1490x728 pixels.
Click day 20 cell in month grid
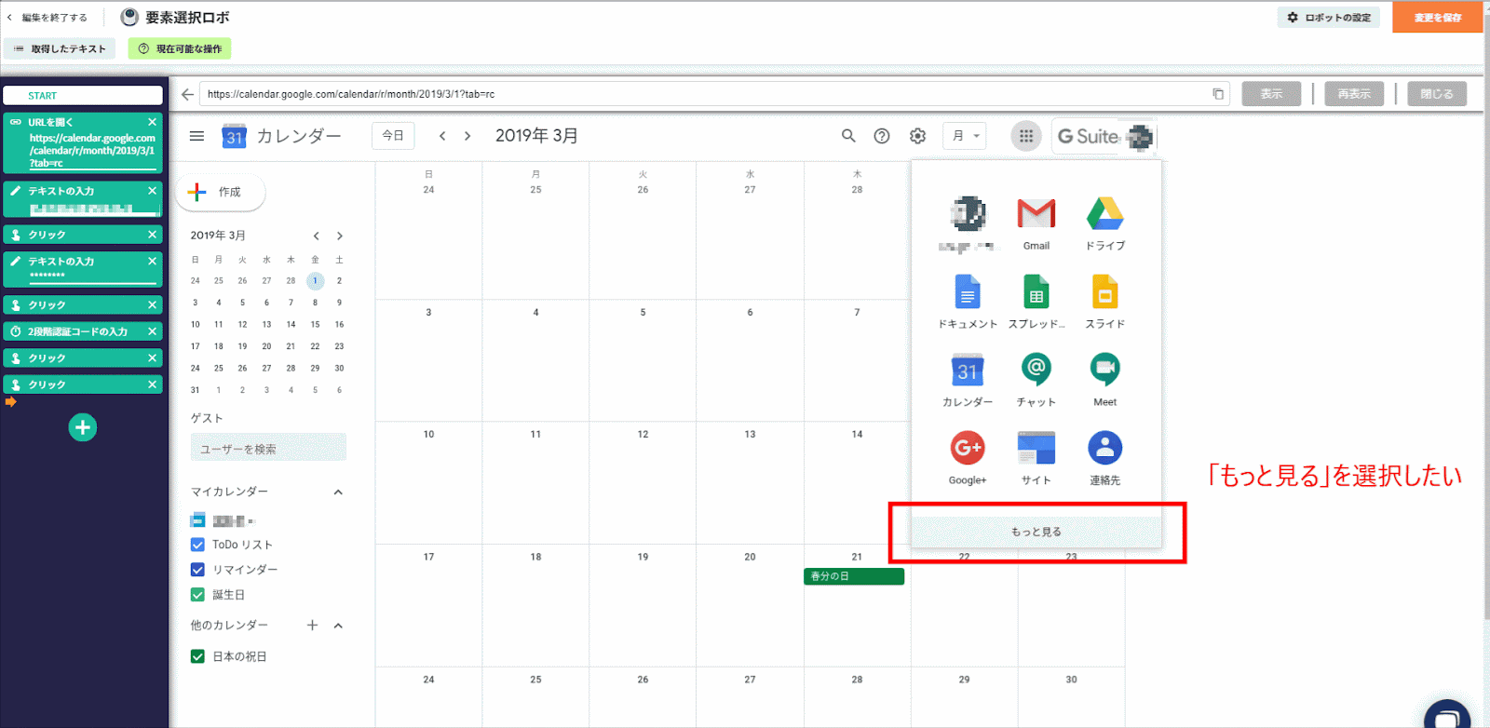tap(750, 605)
